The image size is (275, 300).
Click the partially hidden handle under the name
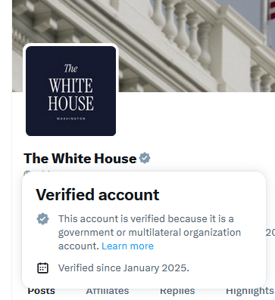38,172
